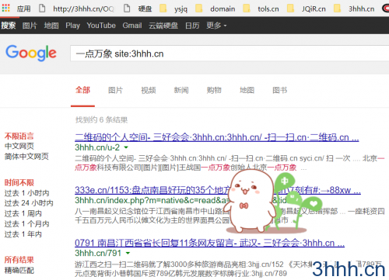
Task: Select 搜索 in the black Google bar
Action: coord(9,26)
